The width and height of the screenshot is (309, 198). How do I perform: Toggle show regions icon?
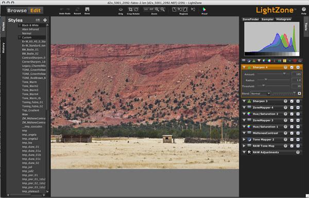193,9
